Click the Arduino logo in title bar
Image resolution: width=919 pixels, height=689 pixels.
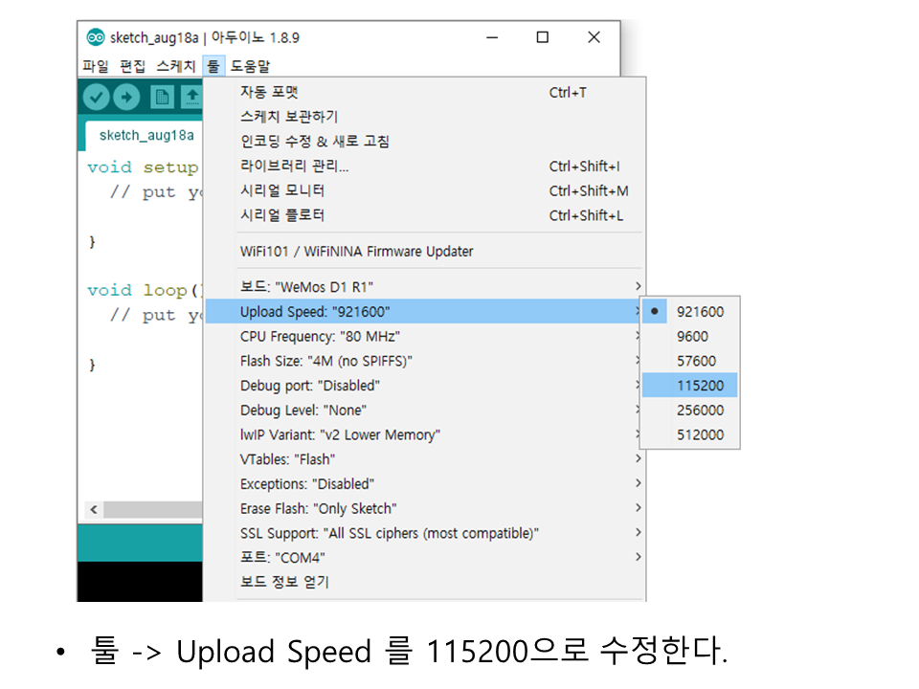click(x=95, y=37)
